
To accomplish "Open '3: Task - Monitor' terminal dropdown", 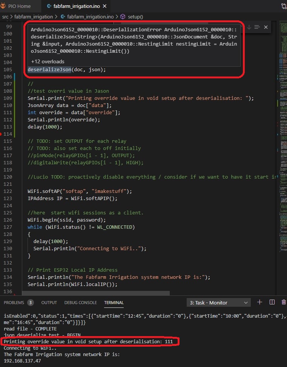I will [219, 303].
